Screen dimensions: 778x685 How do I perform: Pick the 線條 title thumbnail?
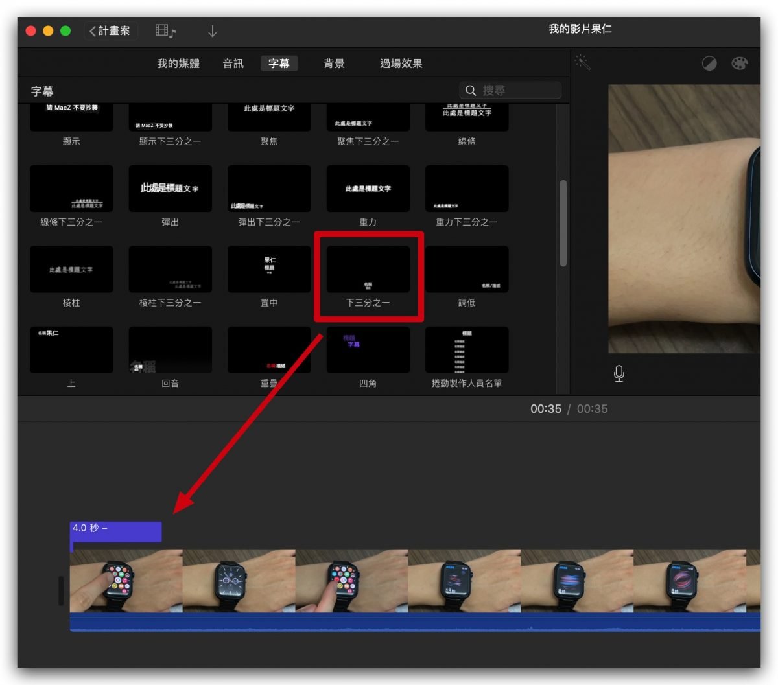pyautogui.click(x=467, y=117)
